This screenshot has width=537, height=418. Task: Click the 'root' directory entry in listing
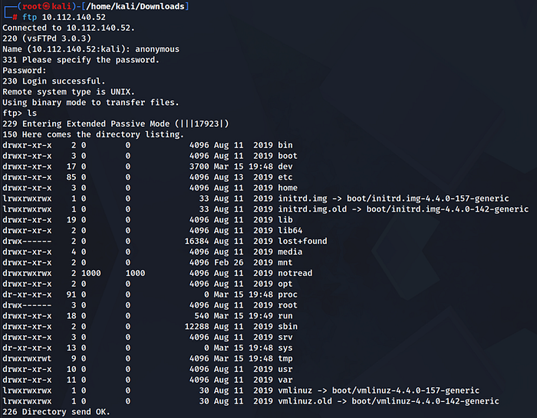click(288, 305)
